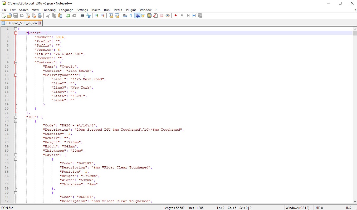The height and width of the screenshot is (210, 357).
Task: Open the TextFX menu
Action: tap(118, 10)
